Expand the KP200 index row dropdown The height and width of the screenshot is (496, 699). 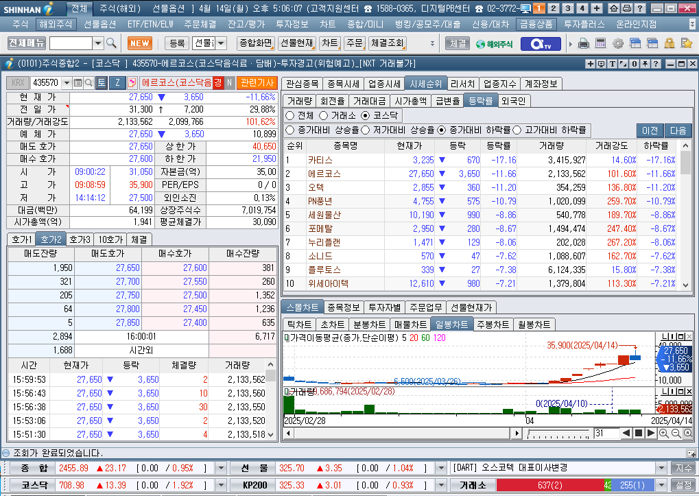pos(441,485)
